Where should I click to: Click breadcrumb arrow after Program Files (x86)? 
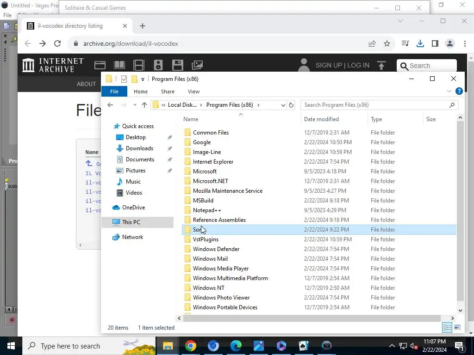pos(258,105)
